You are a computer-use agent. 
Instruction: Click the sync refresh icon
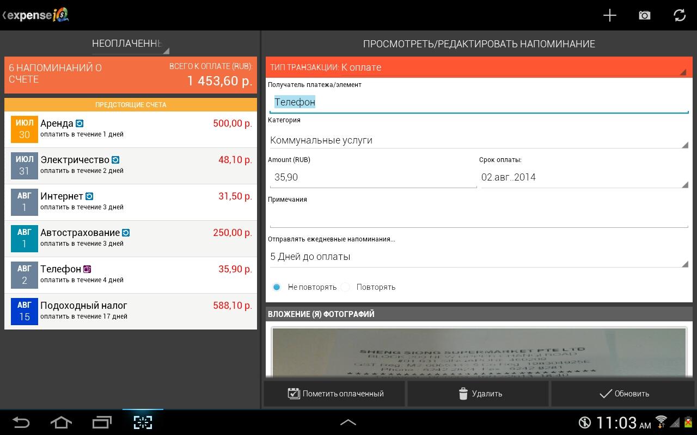tap(679, 15)
